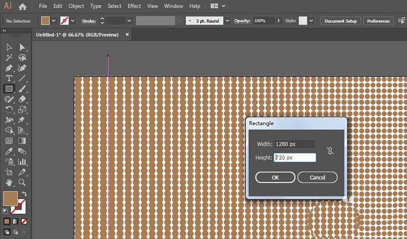Click the Illustrator Home icon
This screenshot has height=239, width=407.
tap(22, 6)
